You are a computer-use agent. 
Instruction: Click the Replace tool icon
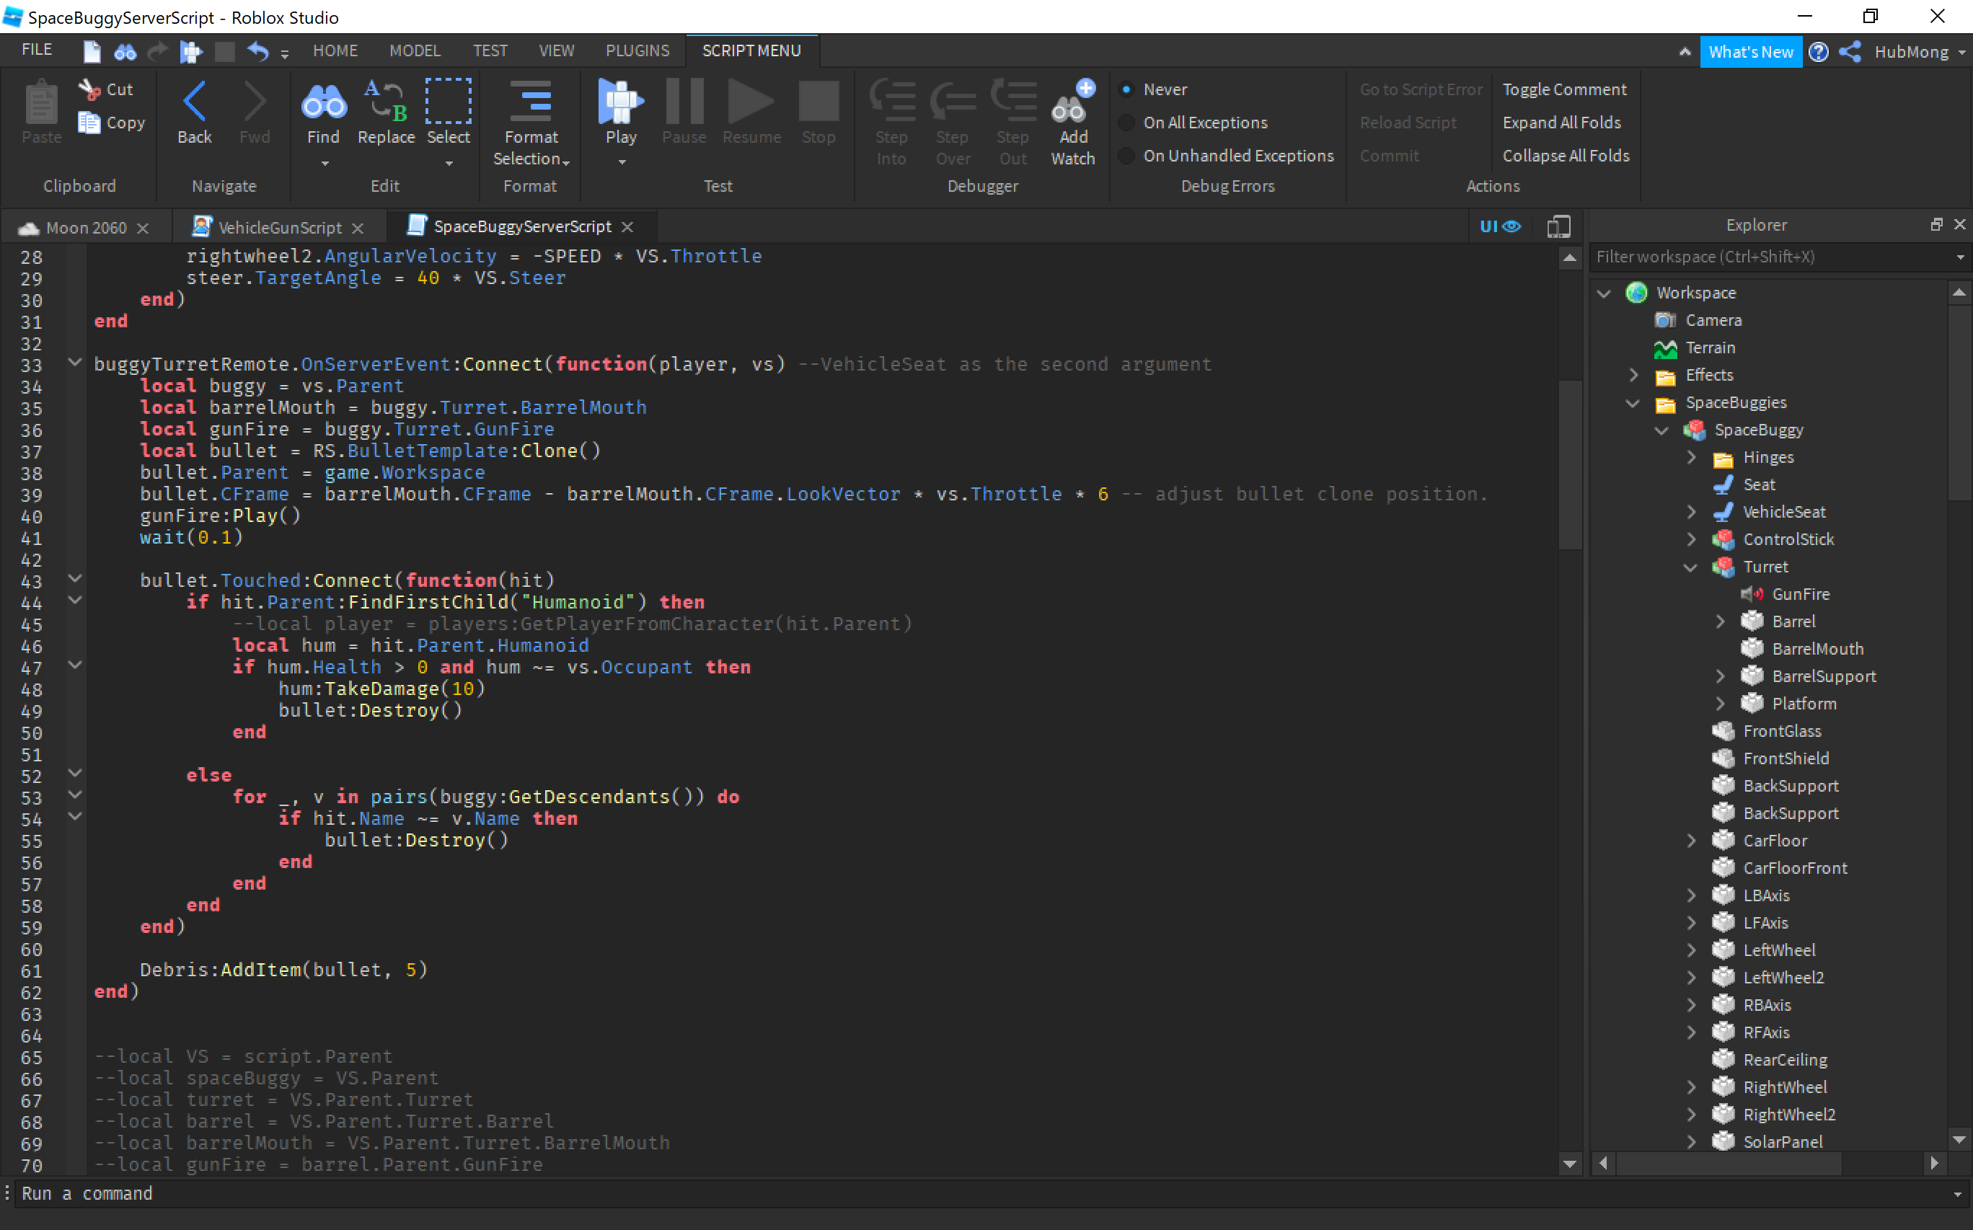coord(385,103)
